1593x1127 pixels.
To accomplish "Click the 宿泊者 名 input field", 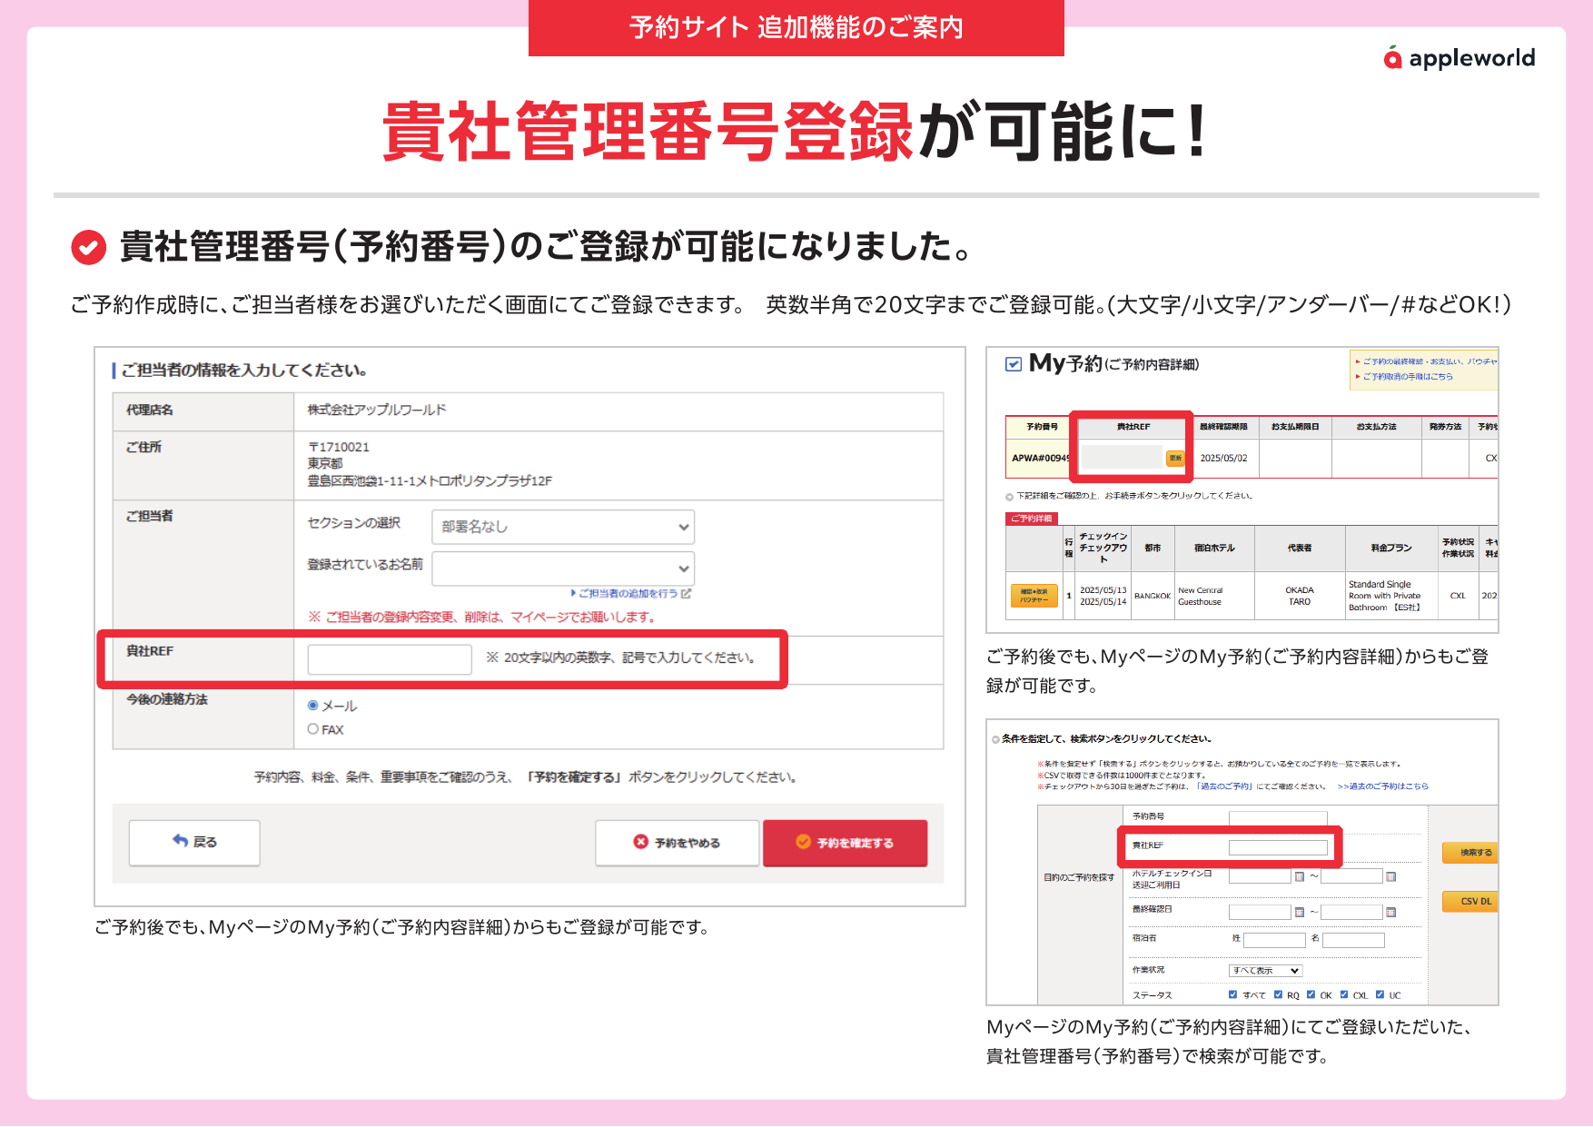I will pyautogui.click(x=1353, y=941).
